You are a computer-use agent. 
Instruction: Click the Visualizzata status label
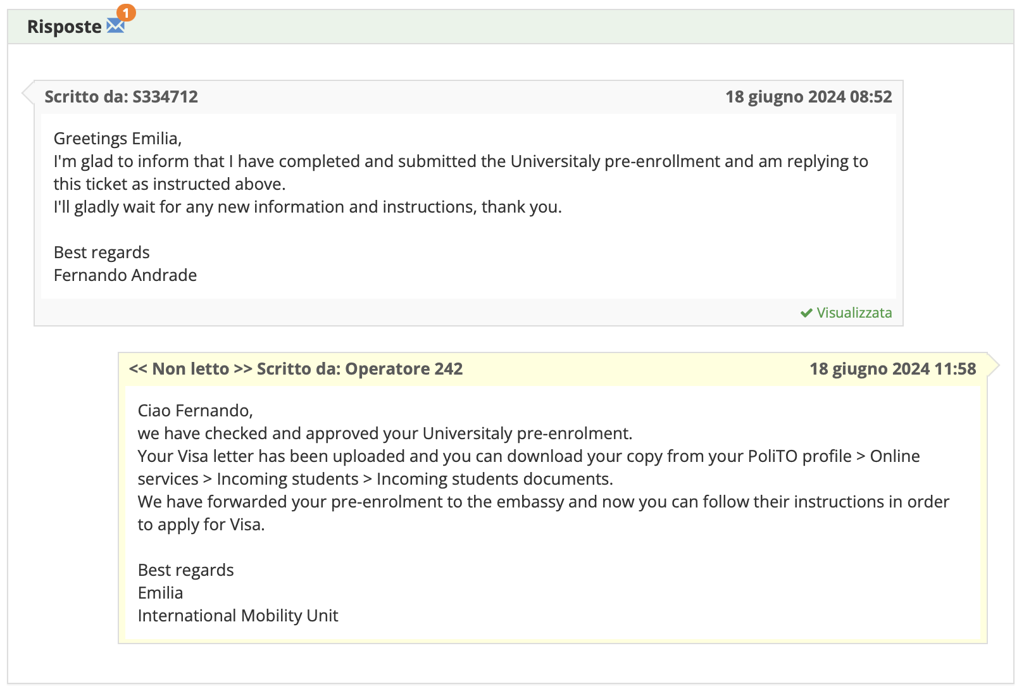tap(854, 313)
